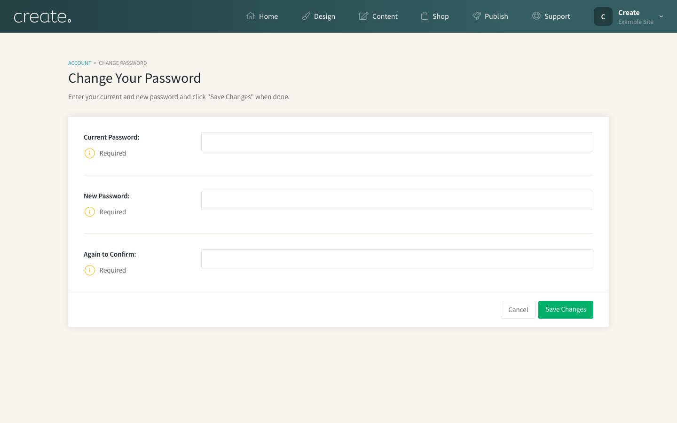
Task: Click the Current Password label
Action: pos(111,137)
